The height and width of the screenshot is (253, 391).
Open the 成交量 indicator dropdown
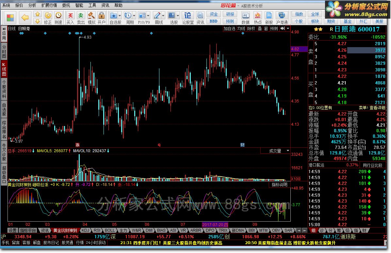coord(288,151)
